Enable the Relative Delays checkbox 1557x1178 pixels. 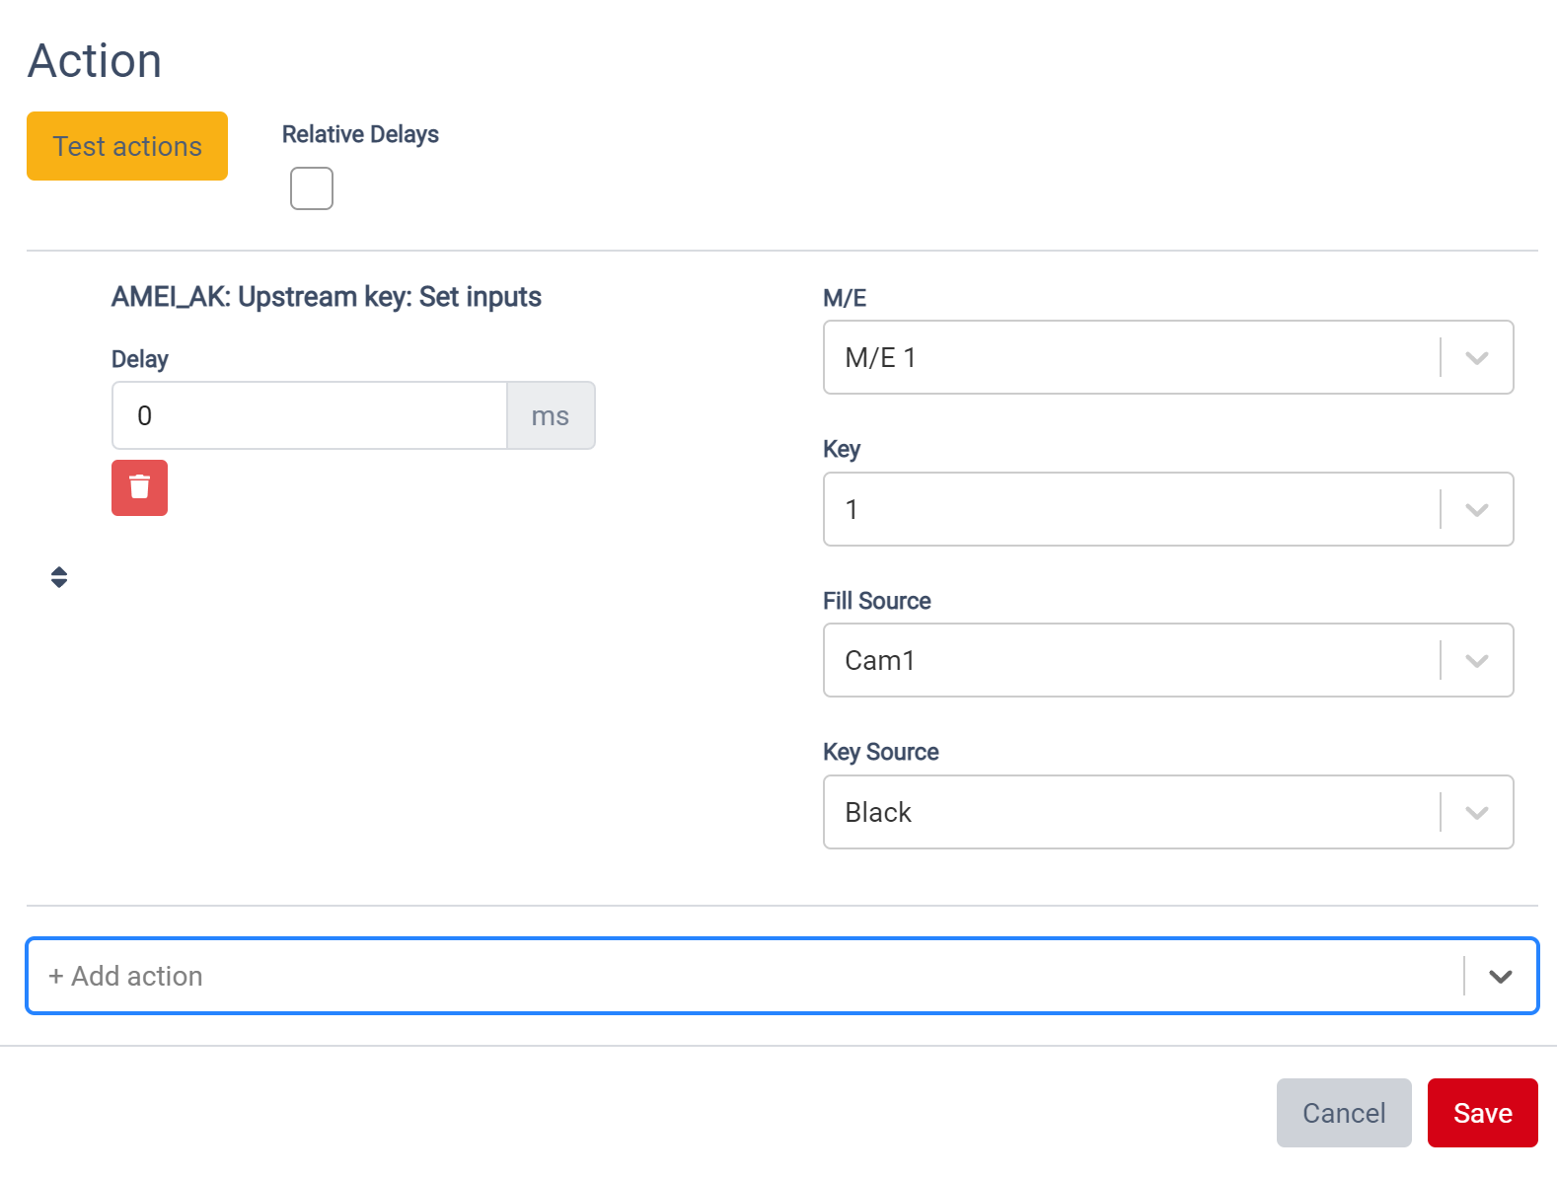pyautogui.click(x=312, y=188)
